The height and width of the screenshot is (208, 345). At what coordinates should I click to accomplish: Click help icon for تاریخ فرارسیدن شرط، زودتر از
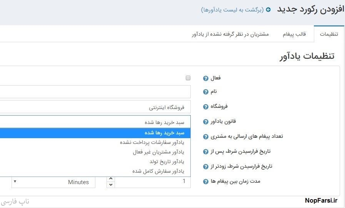click(x=205, y=167)
